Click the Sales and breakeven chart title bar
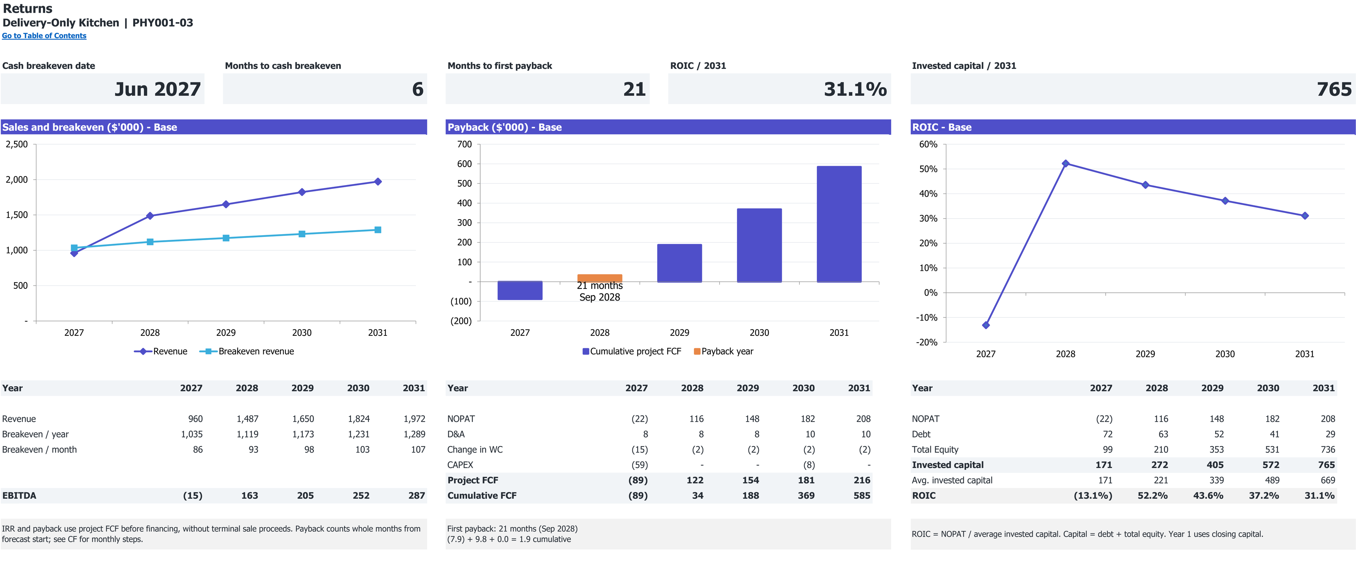Screen dimensions: 1356x565 (214, 127)
